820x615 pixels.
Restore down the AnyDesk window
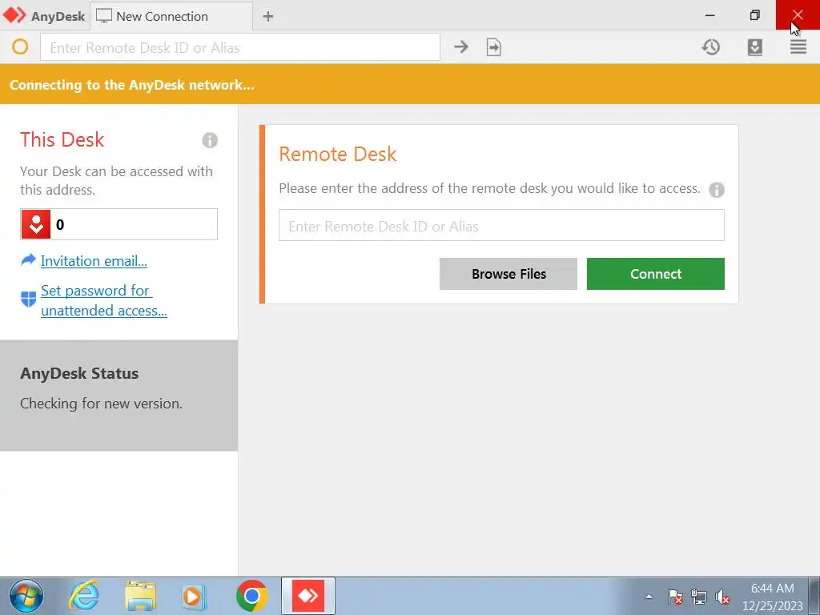click(754, 15)
